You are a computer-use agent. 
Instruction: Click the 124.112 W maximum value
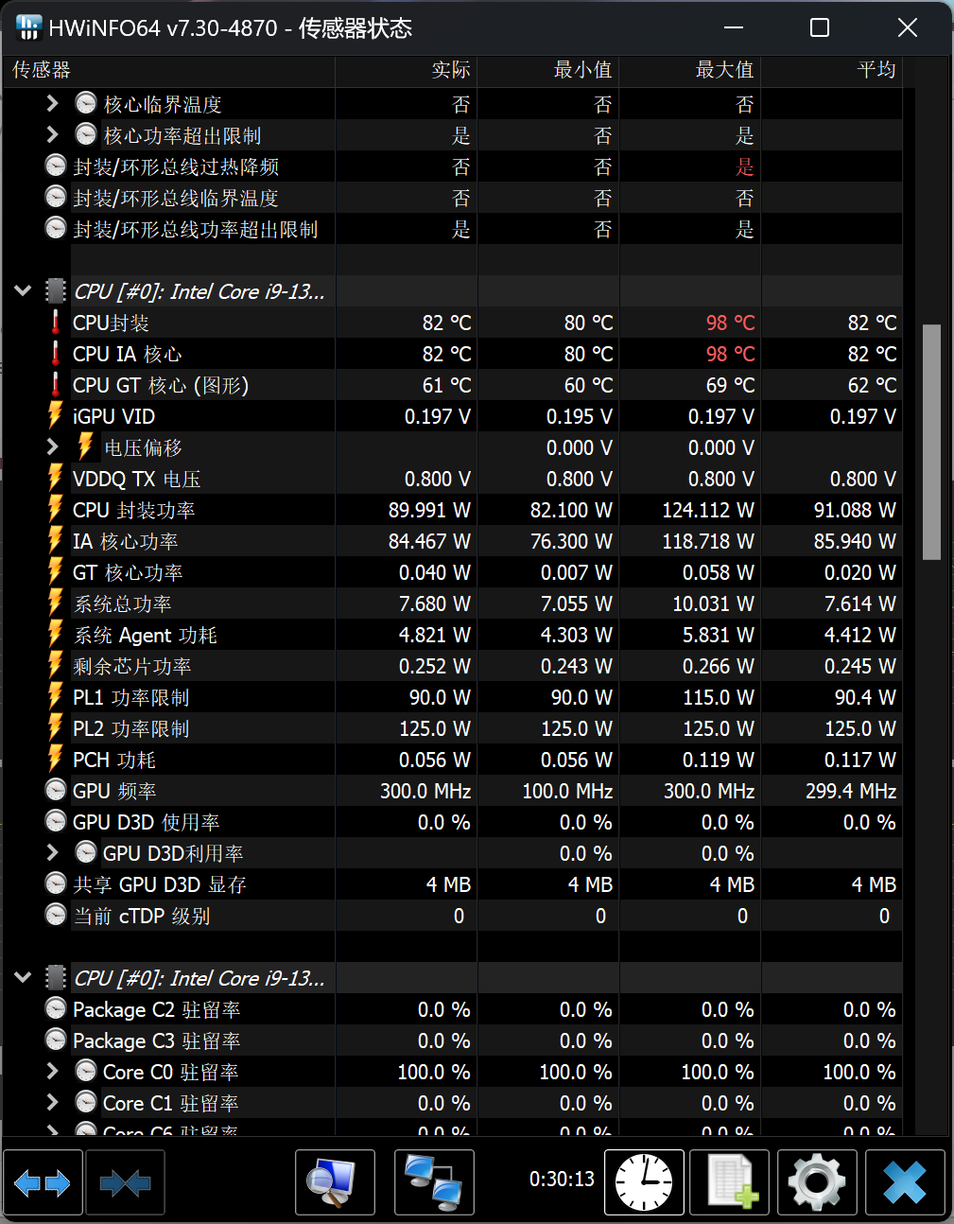point(707,510)
